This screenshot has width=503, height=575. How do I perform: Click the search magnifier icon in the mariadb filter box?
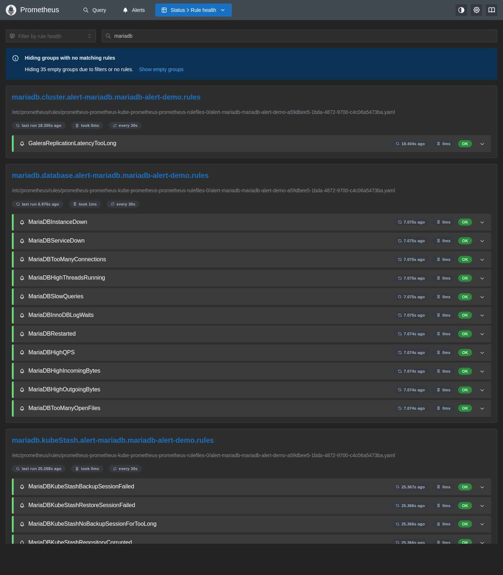108,36
